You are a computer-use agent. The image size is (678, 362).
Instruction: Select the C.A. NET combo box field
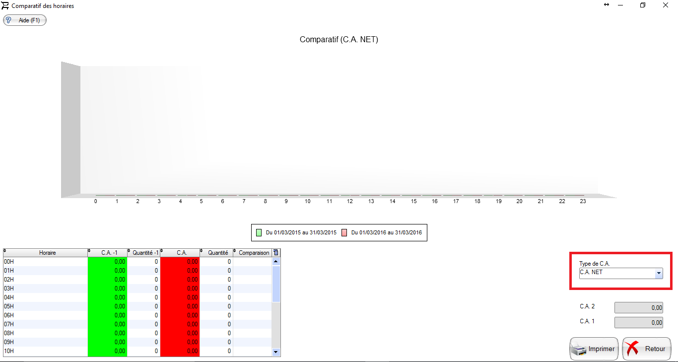tap(616, 273)
